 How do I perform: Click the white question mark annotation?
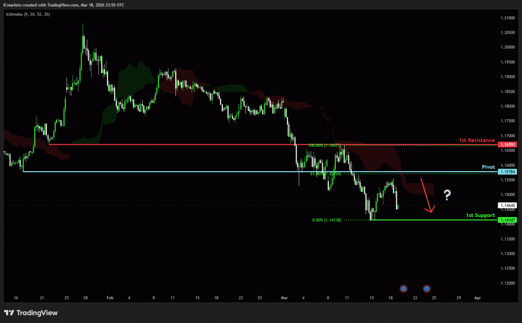point(447,195)
